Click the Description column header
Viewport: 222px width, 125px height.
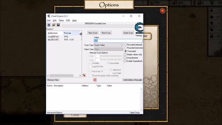59,86
